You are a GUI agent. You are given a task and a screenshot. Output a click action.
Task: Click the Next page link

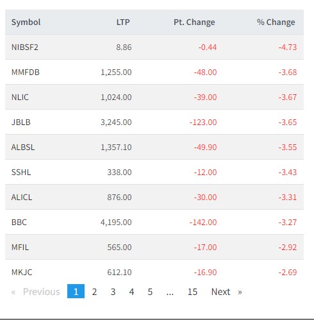[227, 292]
